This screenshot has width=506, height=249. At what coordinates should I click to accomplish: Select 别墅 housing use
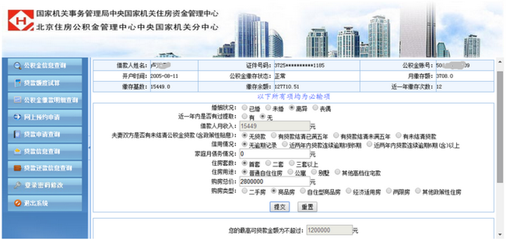pos(314,172)
